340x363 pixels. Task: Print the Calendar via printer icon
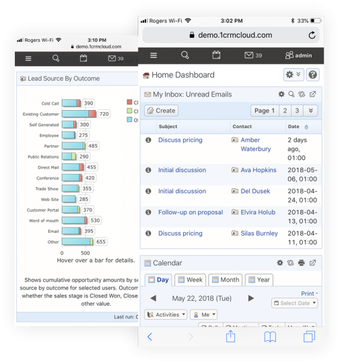[302, 262]
